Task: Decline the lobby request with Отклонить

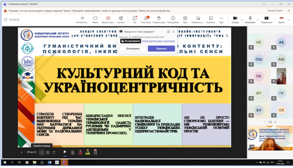Action: point(133,48)
